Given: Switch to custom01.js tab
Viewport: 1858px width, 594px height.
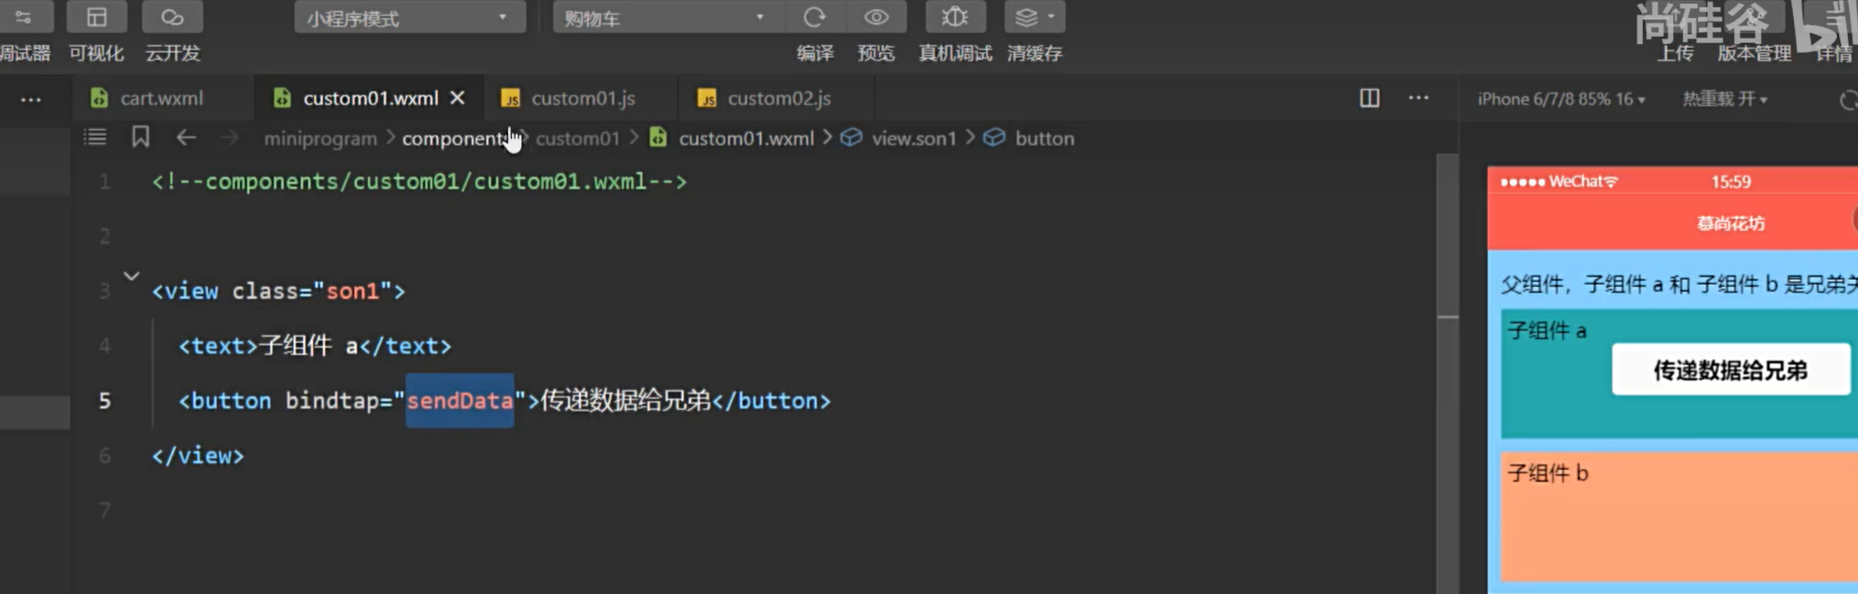Looking at the screenshot, I should 582,98.
